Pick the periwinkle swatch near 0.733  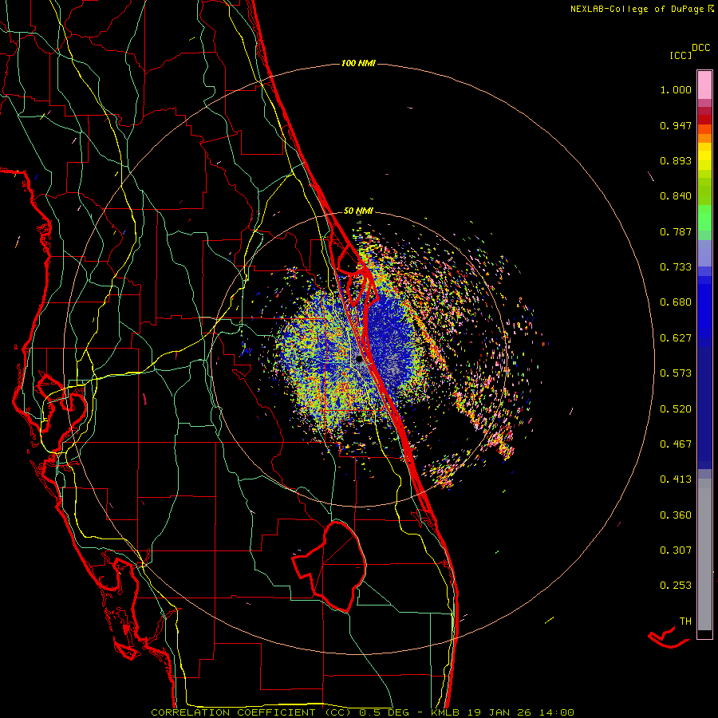click(x=704, y=254)
